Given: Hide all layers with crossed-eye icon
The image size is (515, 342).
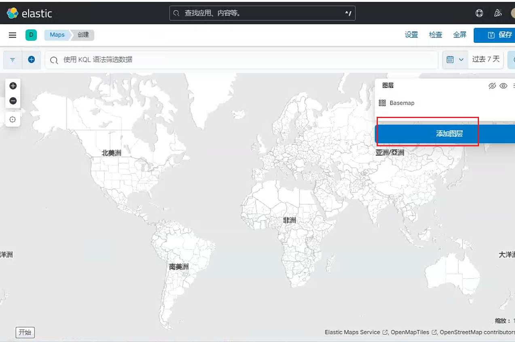Looking at the screenshot, I should pos(492,86).
